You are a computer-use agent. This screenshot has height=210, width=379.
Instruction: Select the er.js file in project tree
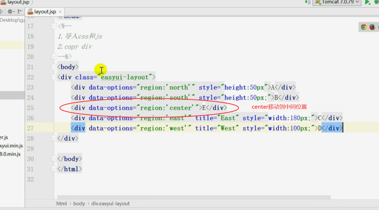tap(4, 137)
